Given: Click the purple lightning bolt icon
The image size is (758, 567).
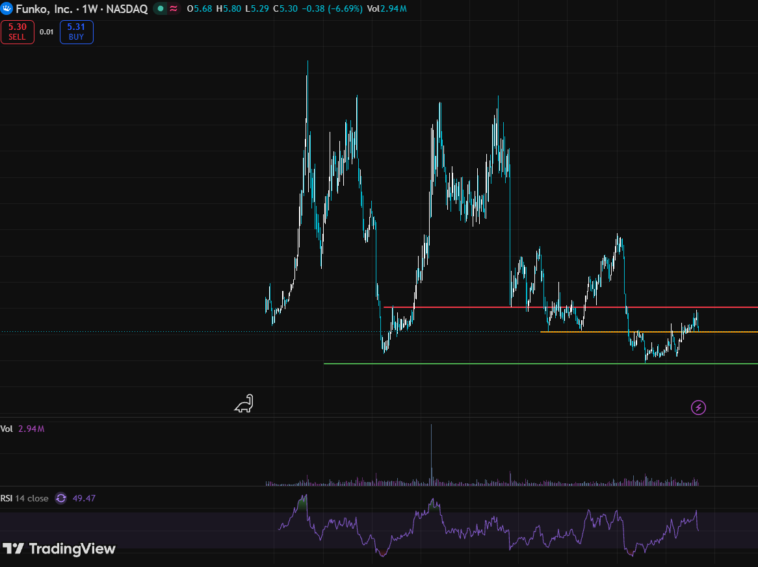Looking at the screenshot, I should (698, 408).
